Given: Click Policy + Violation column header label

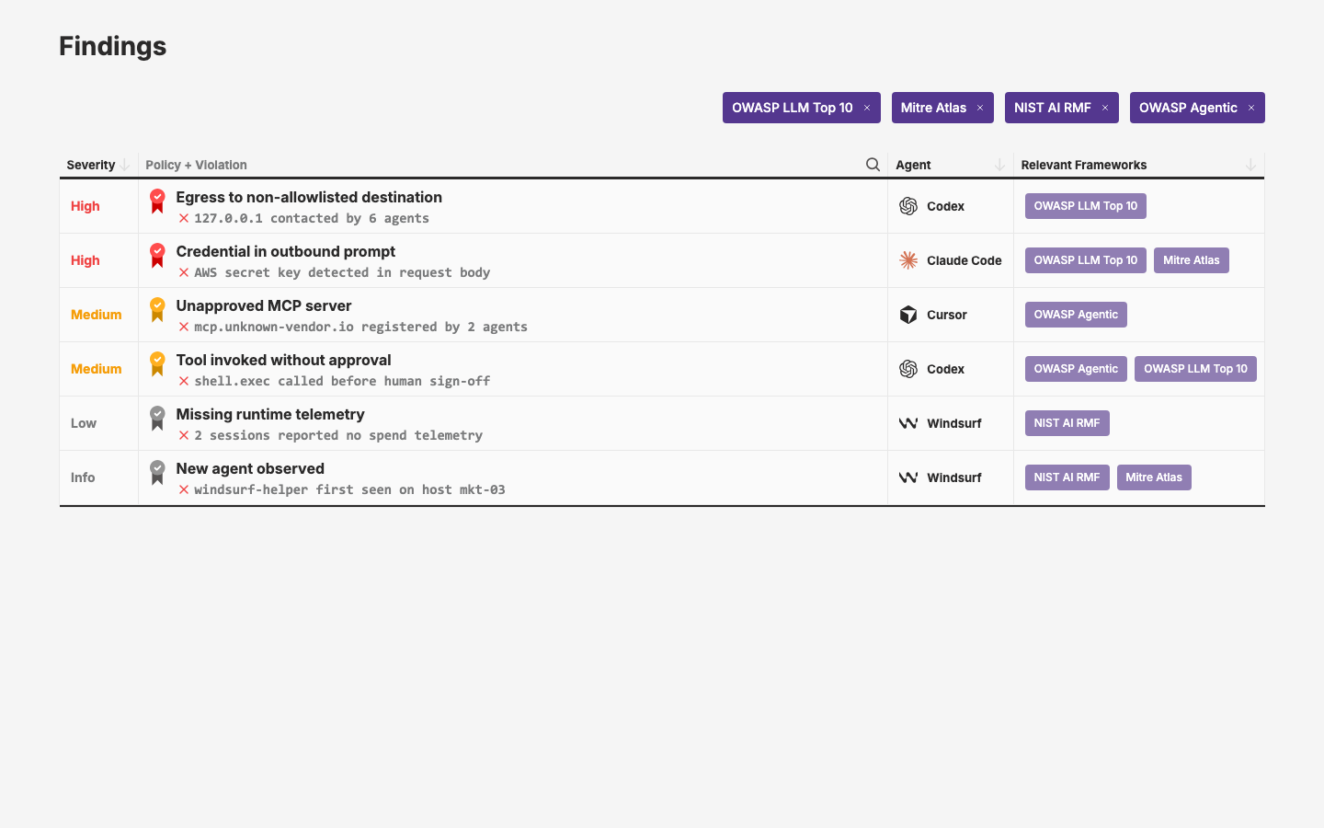Looking at the screenshot, I should click(196, 165).
